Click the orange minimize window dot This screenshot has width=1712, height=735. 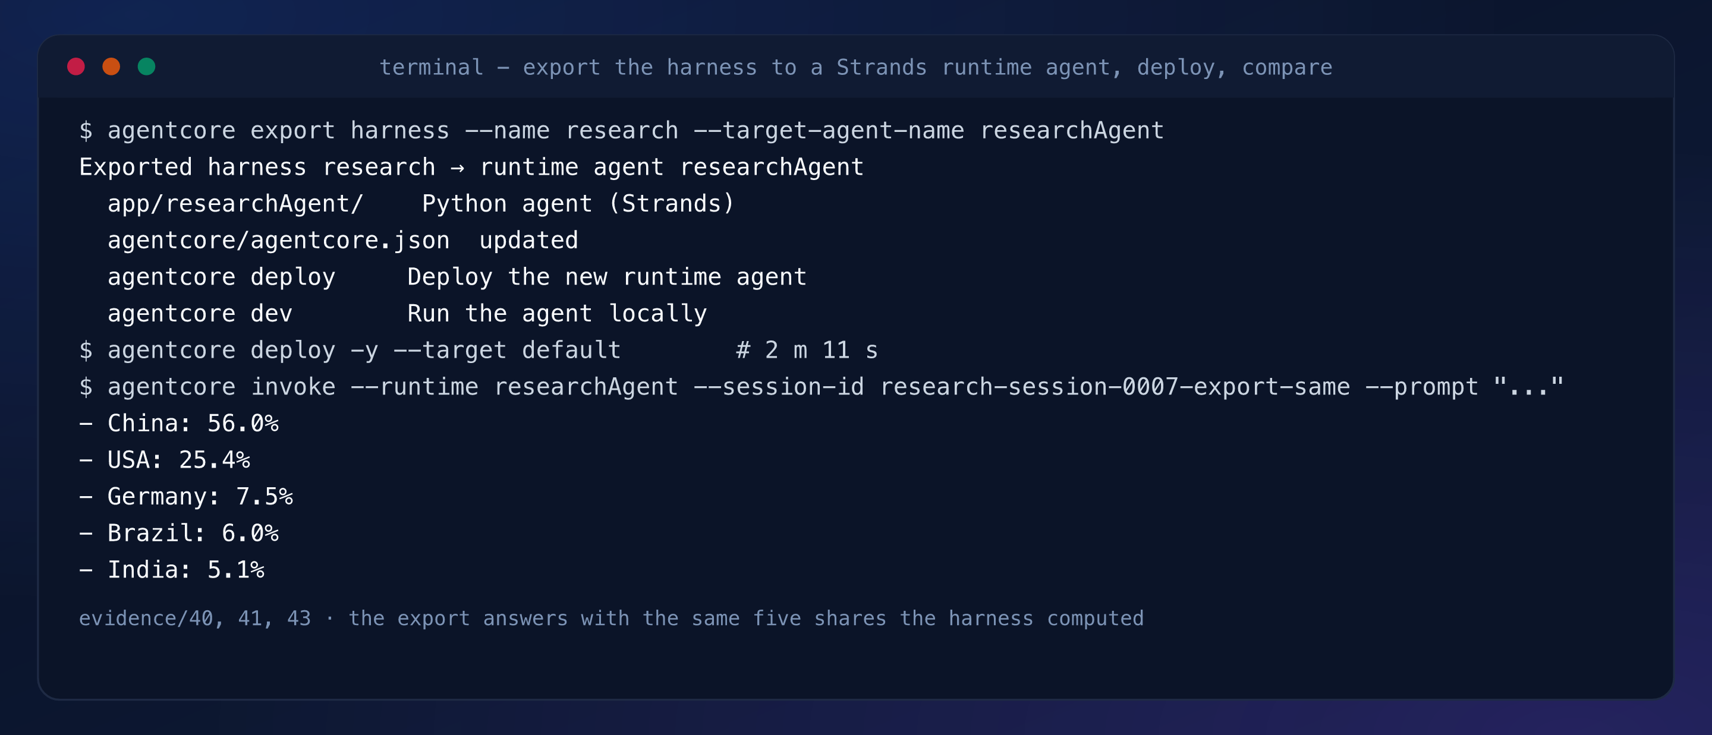tap(111, 67)
